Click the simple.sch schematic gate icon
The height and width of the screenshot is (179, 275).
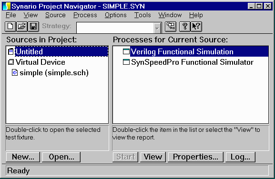pyautogui.click(x=15, y=72)
